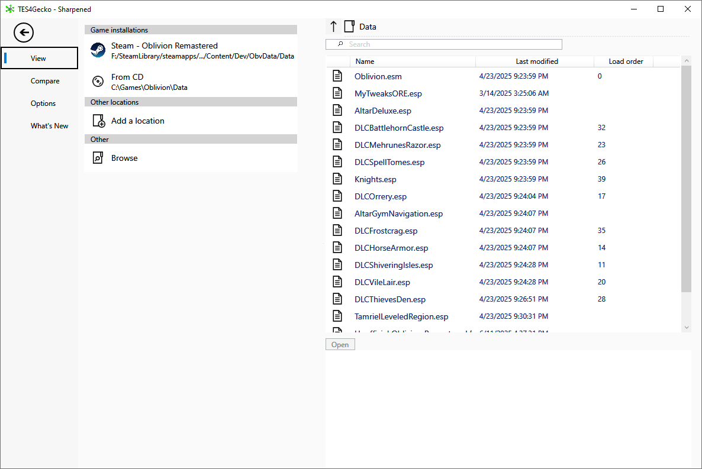This screenshot has height=469, width=702.
Task: Click the file icon beside DLCShiveringIsles.esp
Action: [x=337, y=264]
